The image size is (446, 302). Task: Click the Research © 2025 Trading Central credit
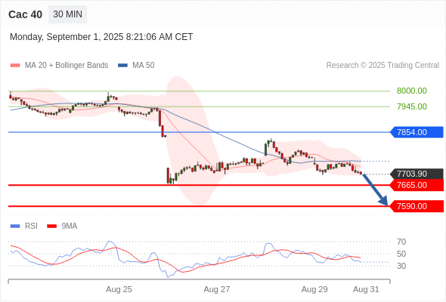coord(383,66)
